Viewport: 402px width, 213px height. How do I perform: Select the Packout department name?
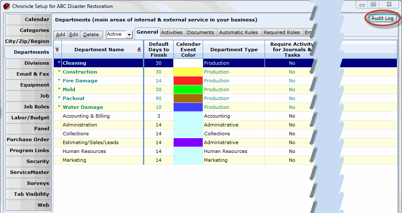click(x=74, y=98)
